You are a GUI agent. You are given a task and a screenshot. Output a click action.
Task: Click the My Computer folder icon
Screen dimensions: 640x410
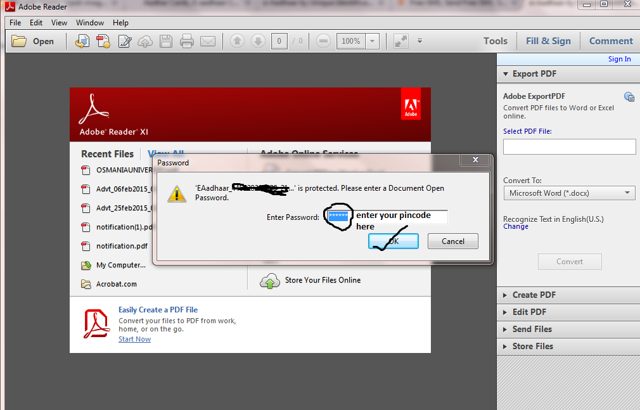tap(86, 266)
